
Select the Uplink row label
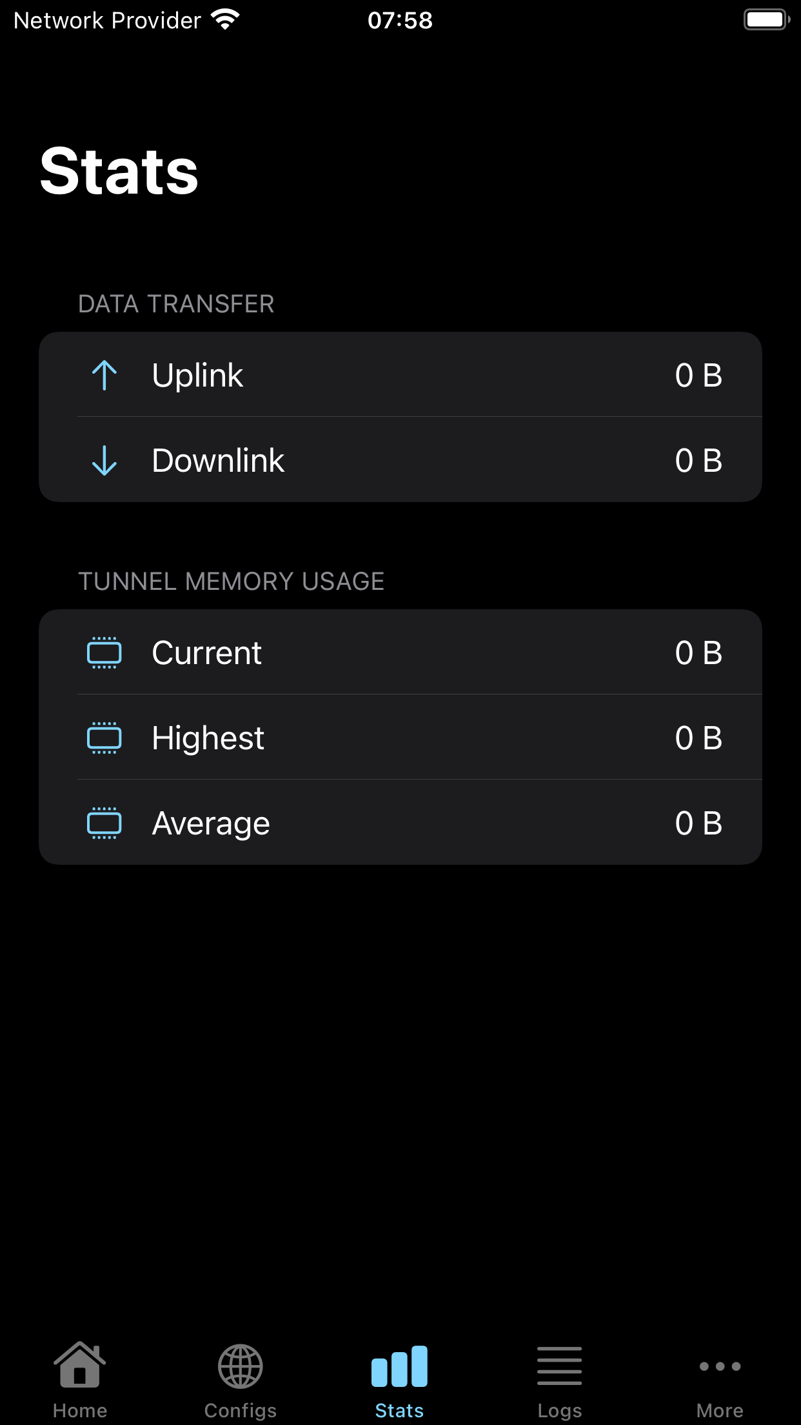pos(197,375)
